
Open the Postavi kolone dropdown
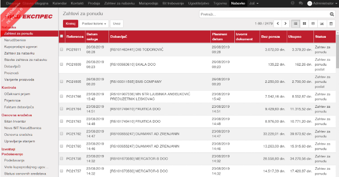point(94,24)
